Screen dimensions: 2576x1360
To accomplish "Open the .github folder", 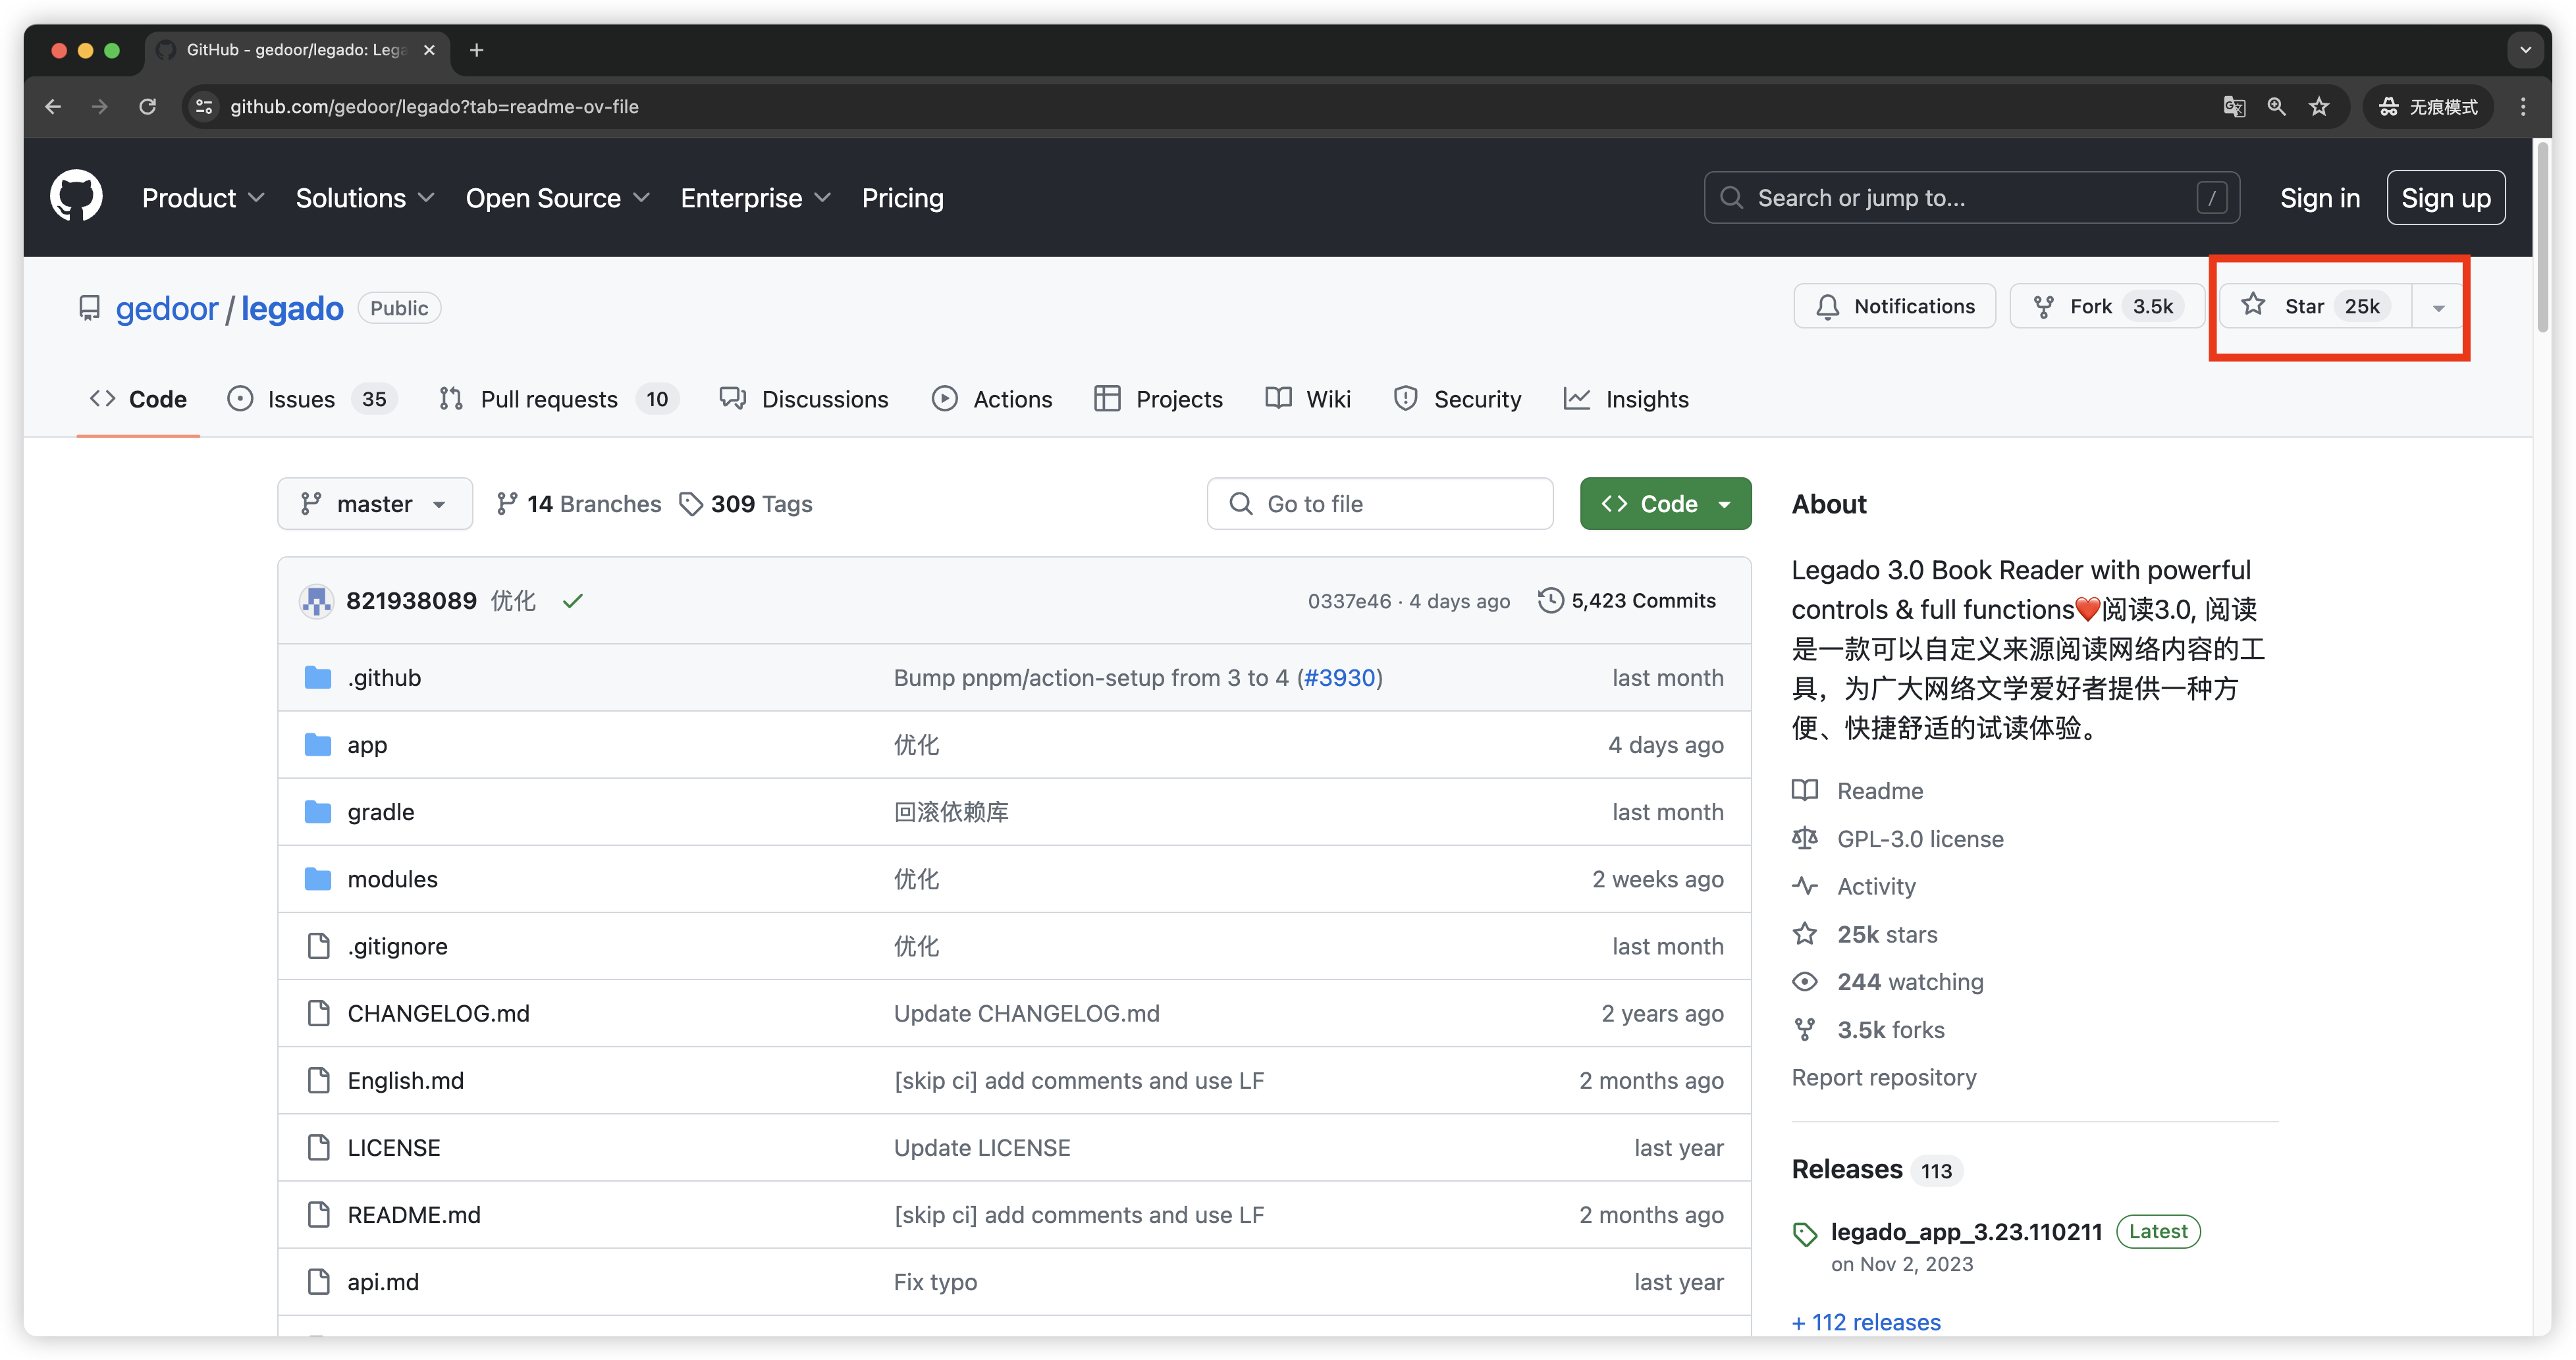I will pos(384,677).
